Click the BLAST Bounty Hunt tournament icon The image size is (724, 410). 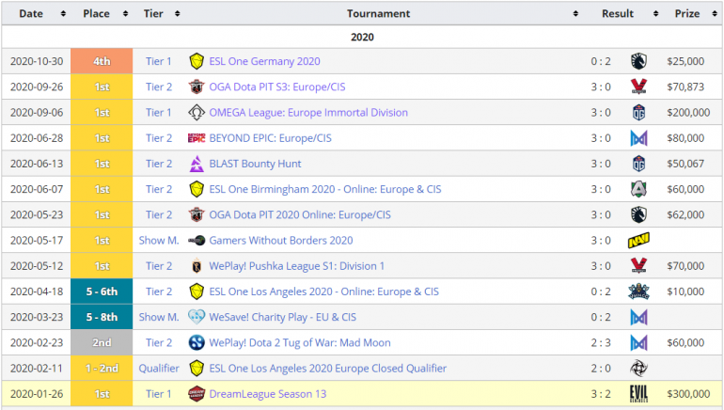[197, 164]
